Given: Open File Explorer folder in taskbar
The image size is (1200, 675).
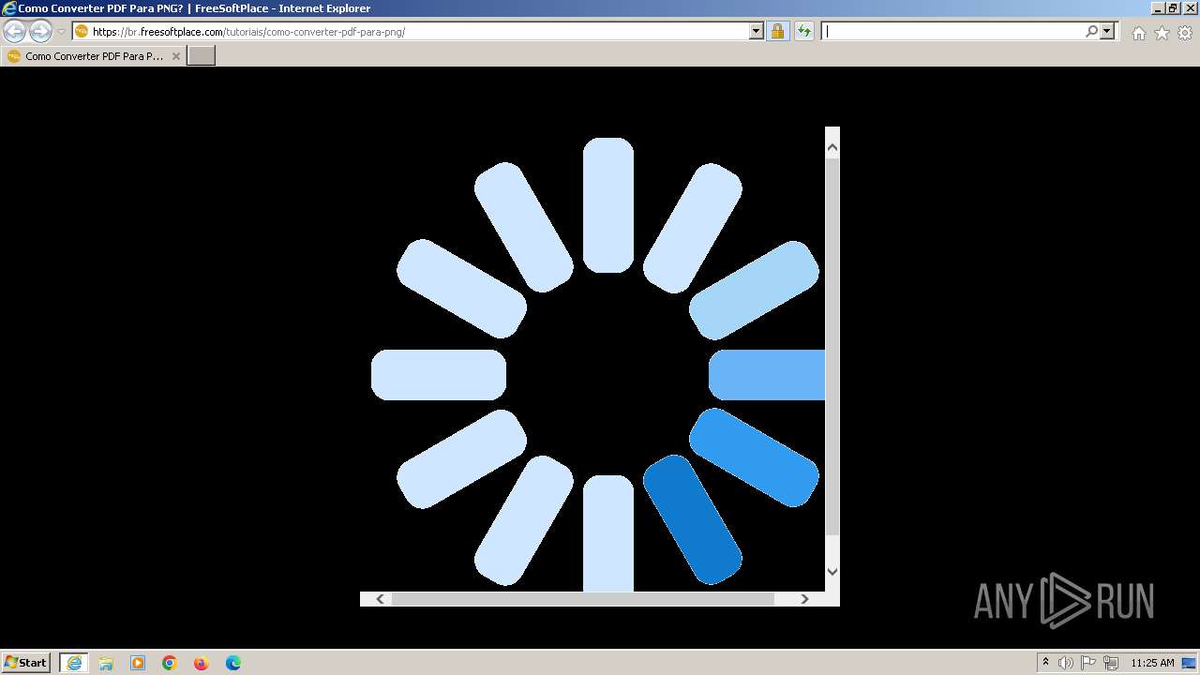Looking at the screenshot, I should click(x=106, y=663).
